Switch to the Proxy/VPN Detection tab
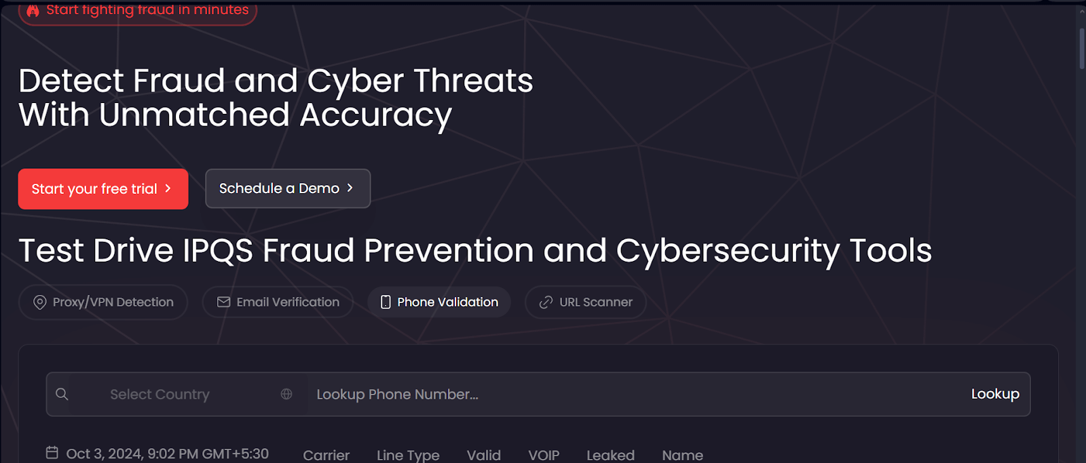 [103, 302]
